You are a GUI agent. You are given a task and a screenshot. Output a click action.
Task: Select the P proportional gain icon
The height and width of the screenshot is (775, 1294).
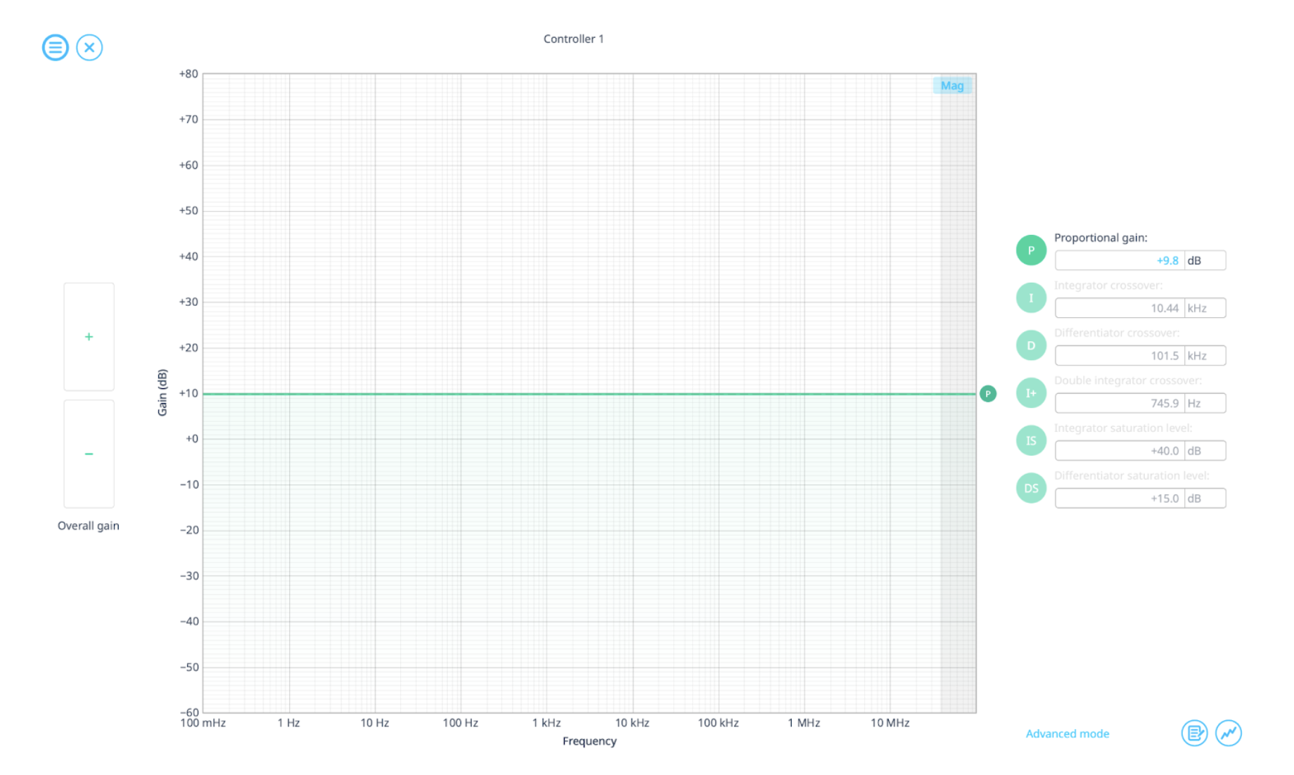coord(1031,250)
